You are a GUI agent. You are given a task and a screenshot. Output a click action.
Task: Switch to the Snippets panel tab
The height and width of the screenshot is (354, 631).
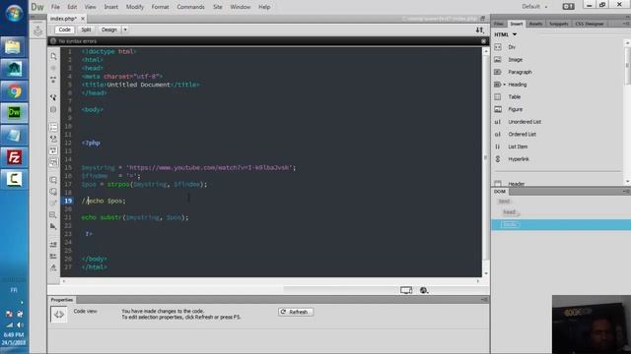559,24
